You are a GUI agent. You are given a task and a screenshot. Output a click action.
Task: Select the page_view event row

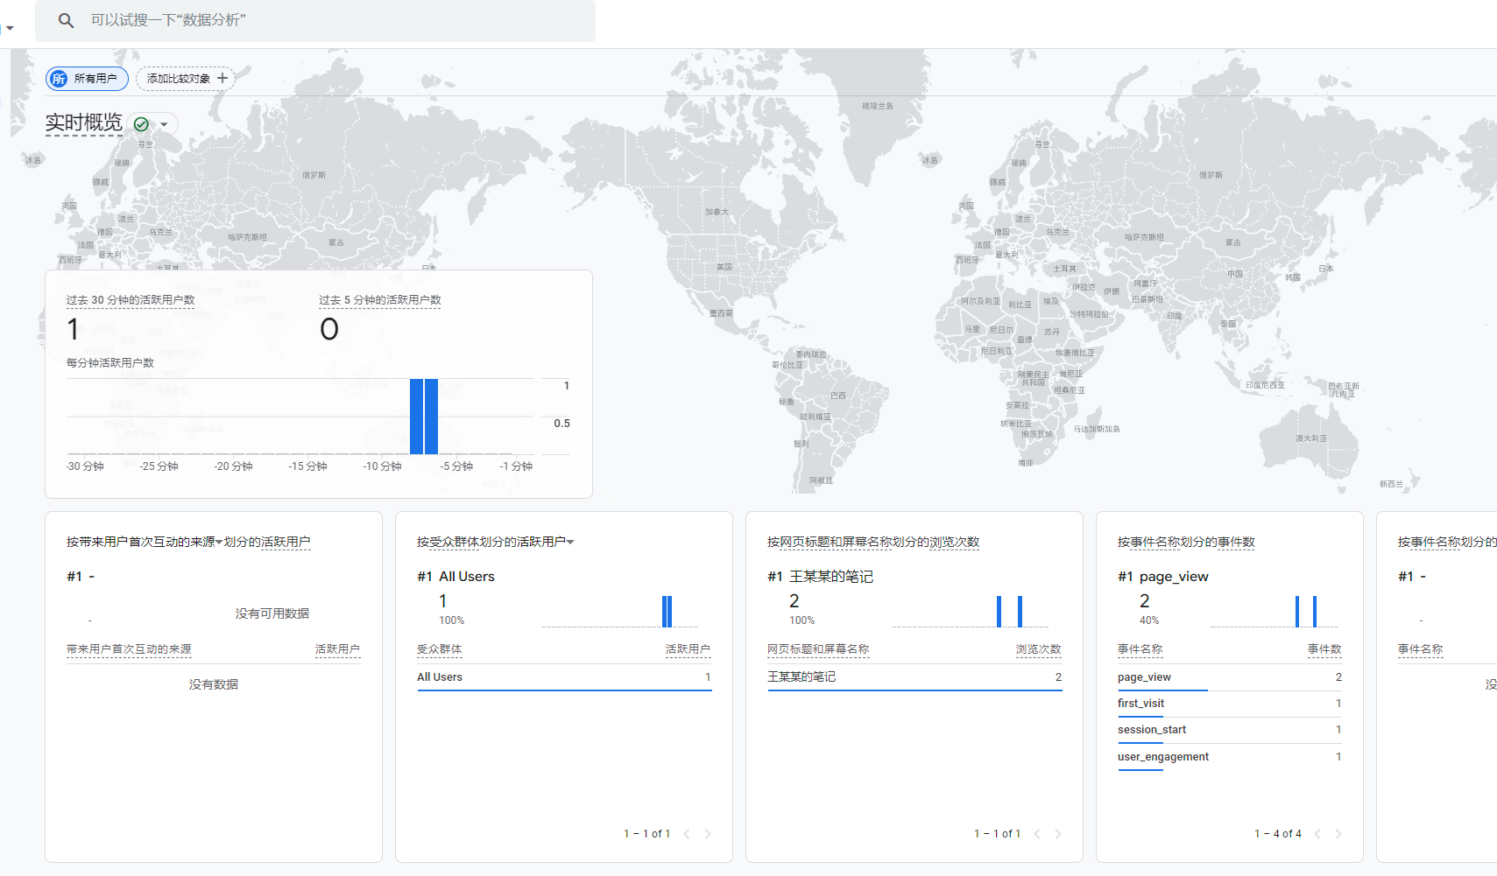pos(1230,677)
